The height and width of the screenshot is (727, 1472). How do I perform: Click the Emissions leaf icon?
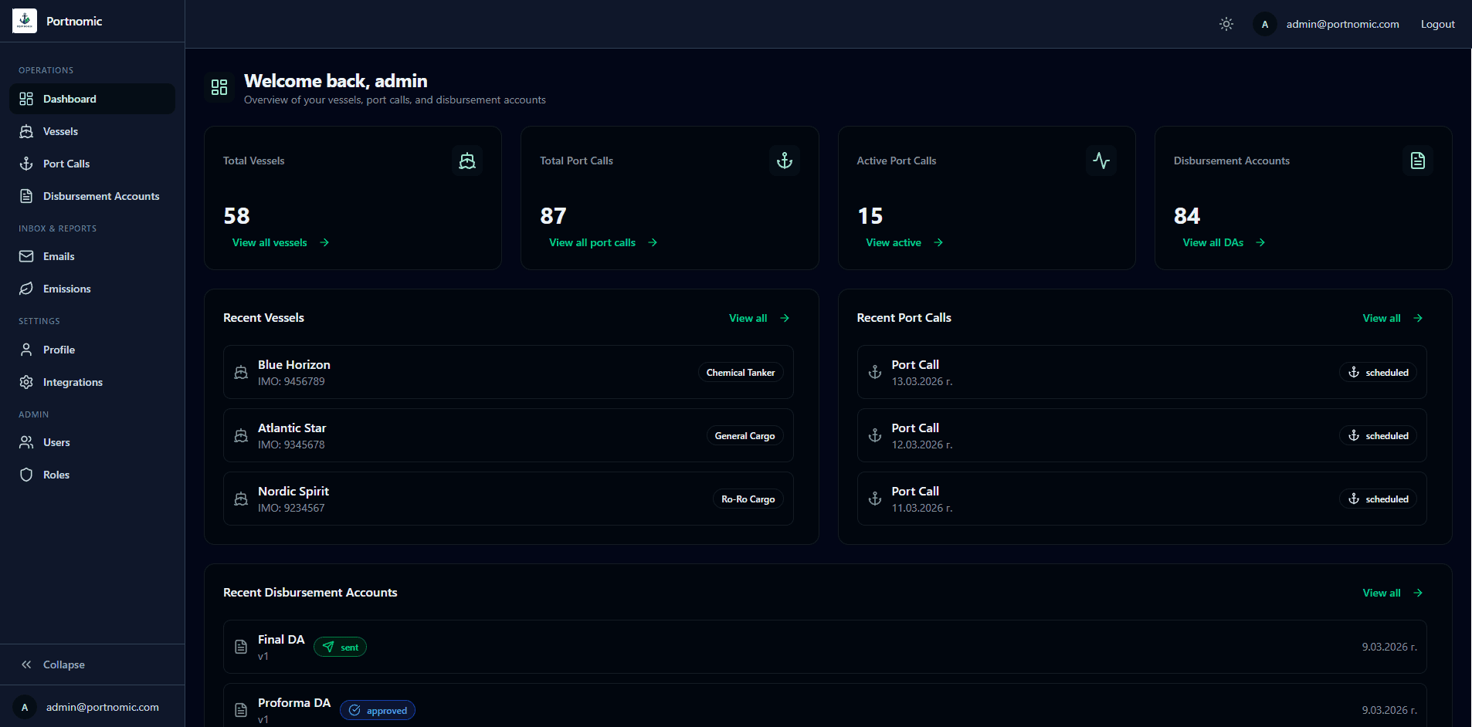click(x=26, y=289)
